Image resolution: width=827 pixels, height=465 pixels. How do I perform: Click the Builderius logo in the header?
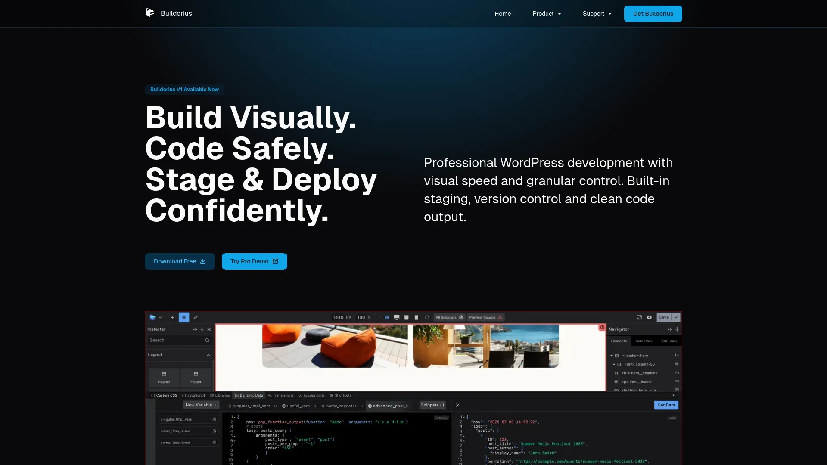point(169,13)
